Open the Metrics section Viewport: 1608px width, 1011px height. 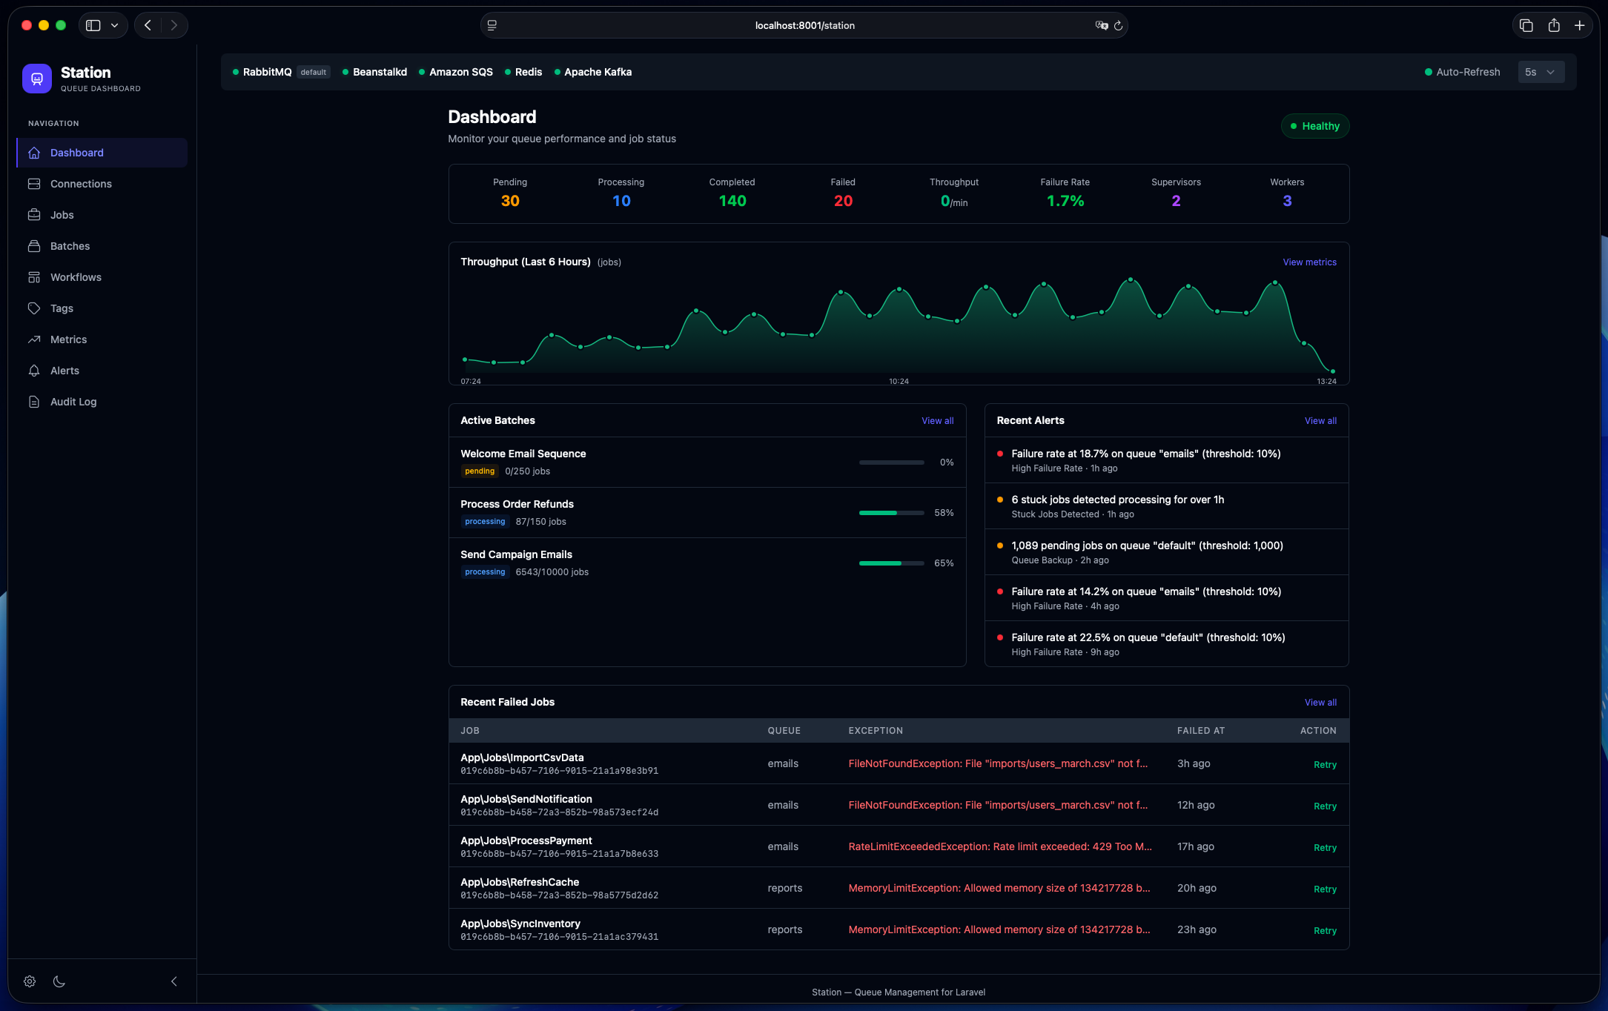[67, 339]
